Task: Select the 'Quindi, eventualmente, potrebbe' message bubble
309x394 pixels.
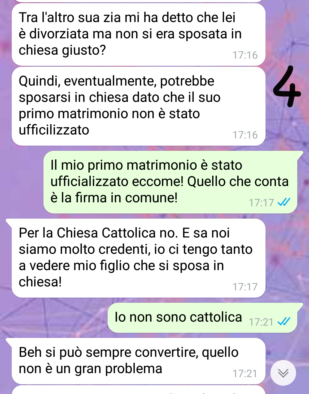Action: 138,106
